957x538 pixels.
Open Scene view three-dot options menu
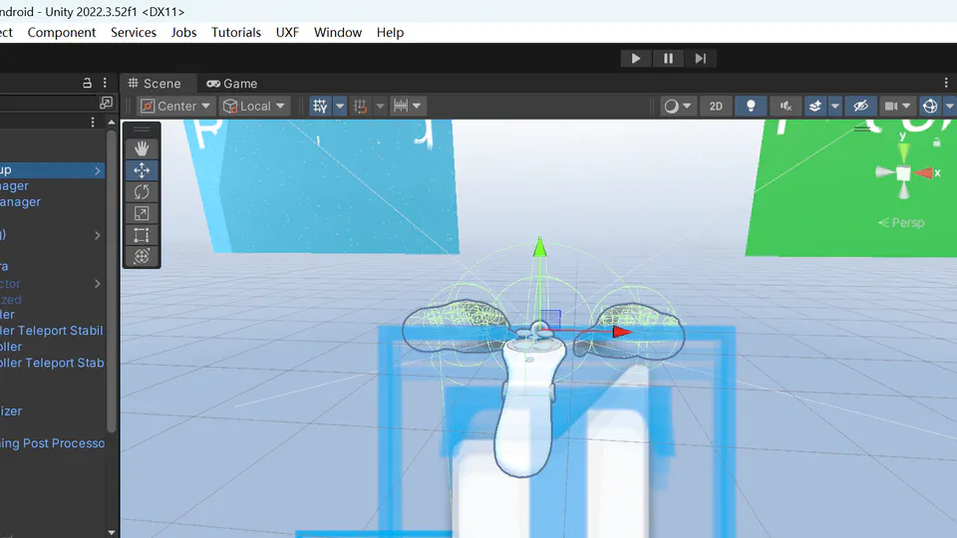[946, 83]
